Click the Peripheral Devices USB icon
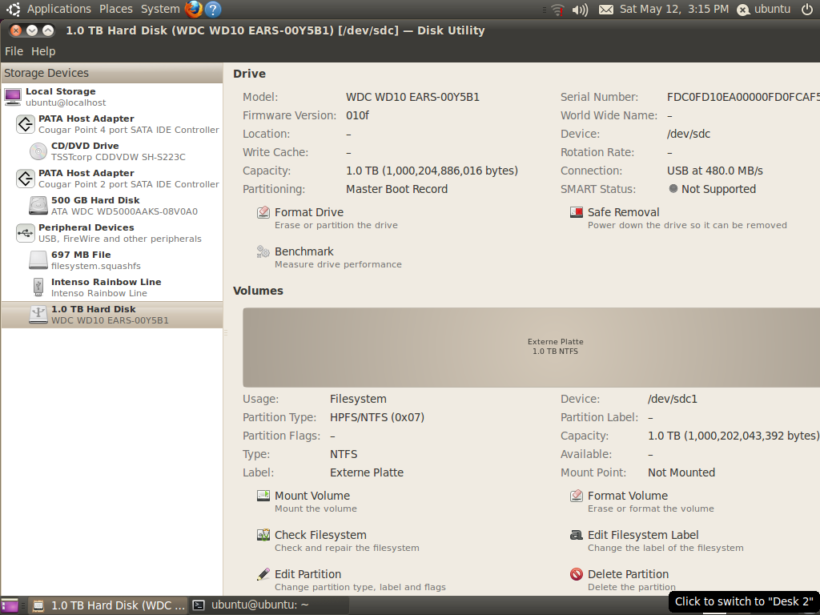Image resolution: width=820 pixels, height=615 pixels. tap(25, 233)
